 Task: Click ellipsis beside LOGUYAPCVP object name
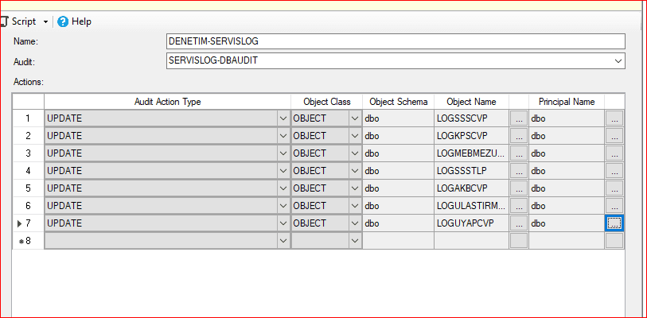point(519,223)
